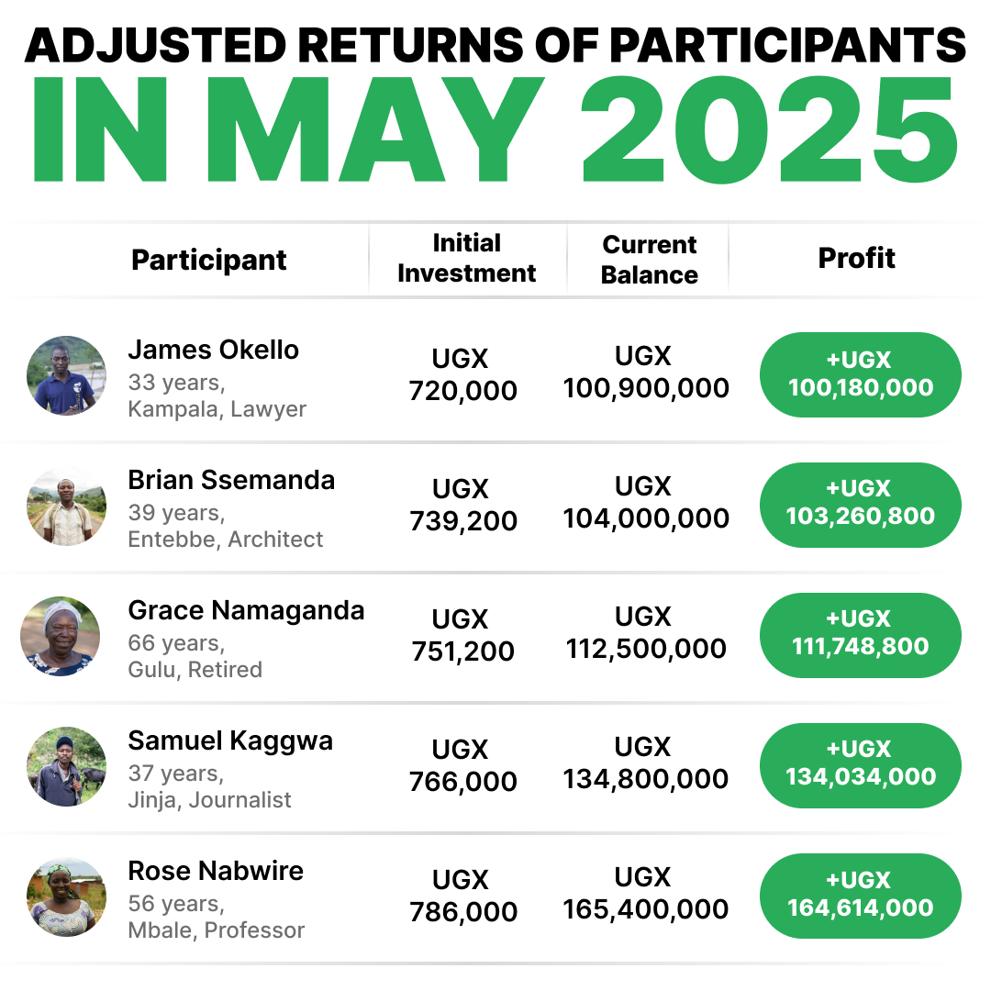Screen dimensions: 991x991
Task: Select the name James Okello
Action: [x=213, y=350]
